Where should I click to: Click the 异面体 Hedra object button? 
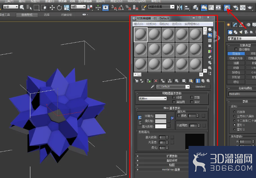[x=236, y=54]
